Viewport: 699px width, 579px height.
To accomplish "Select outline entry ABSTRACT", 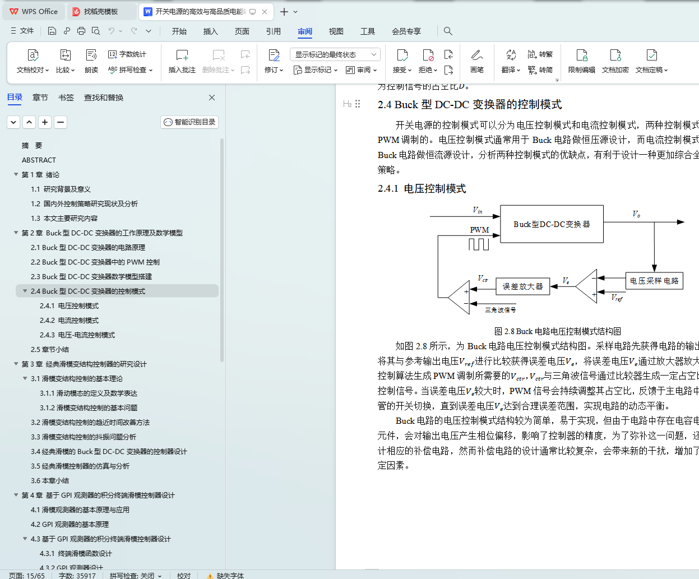I will 39,160.
